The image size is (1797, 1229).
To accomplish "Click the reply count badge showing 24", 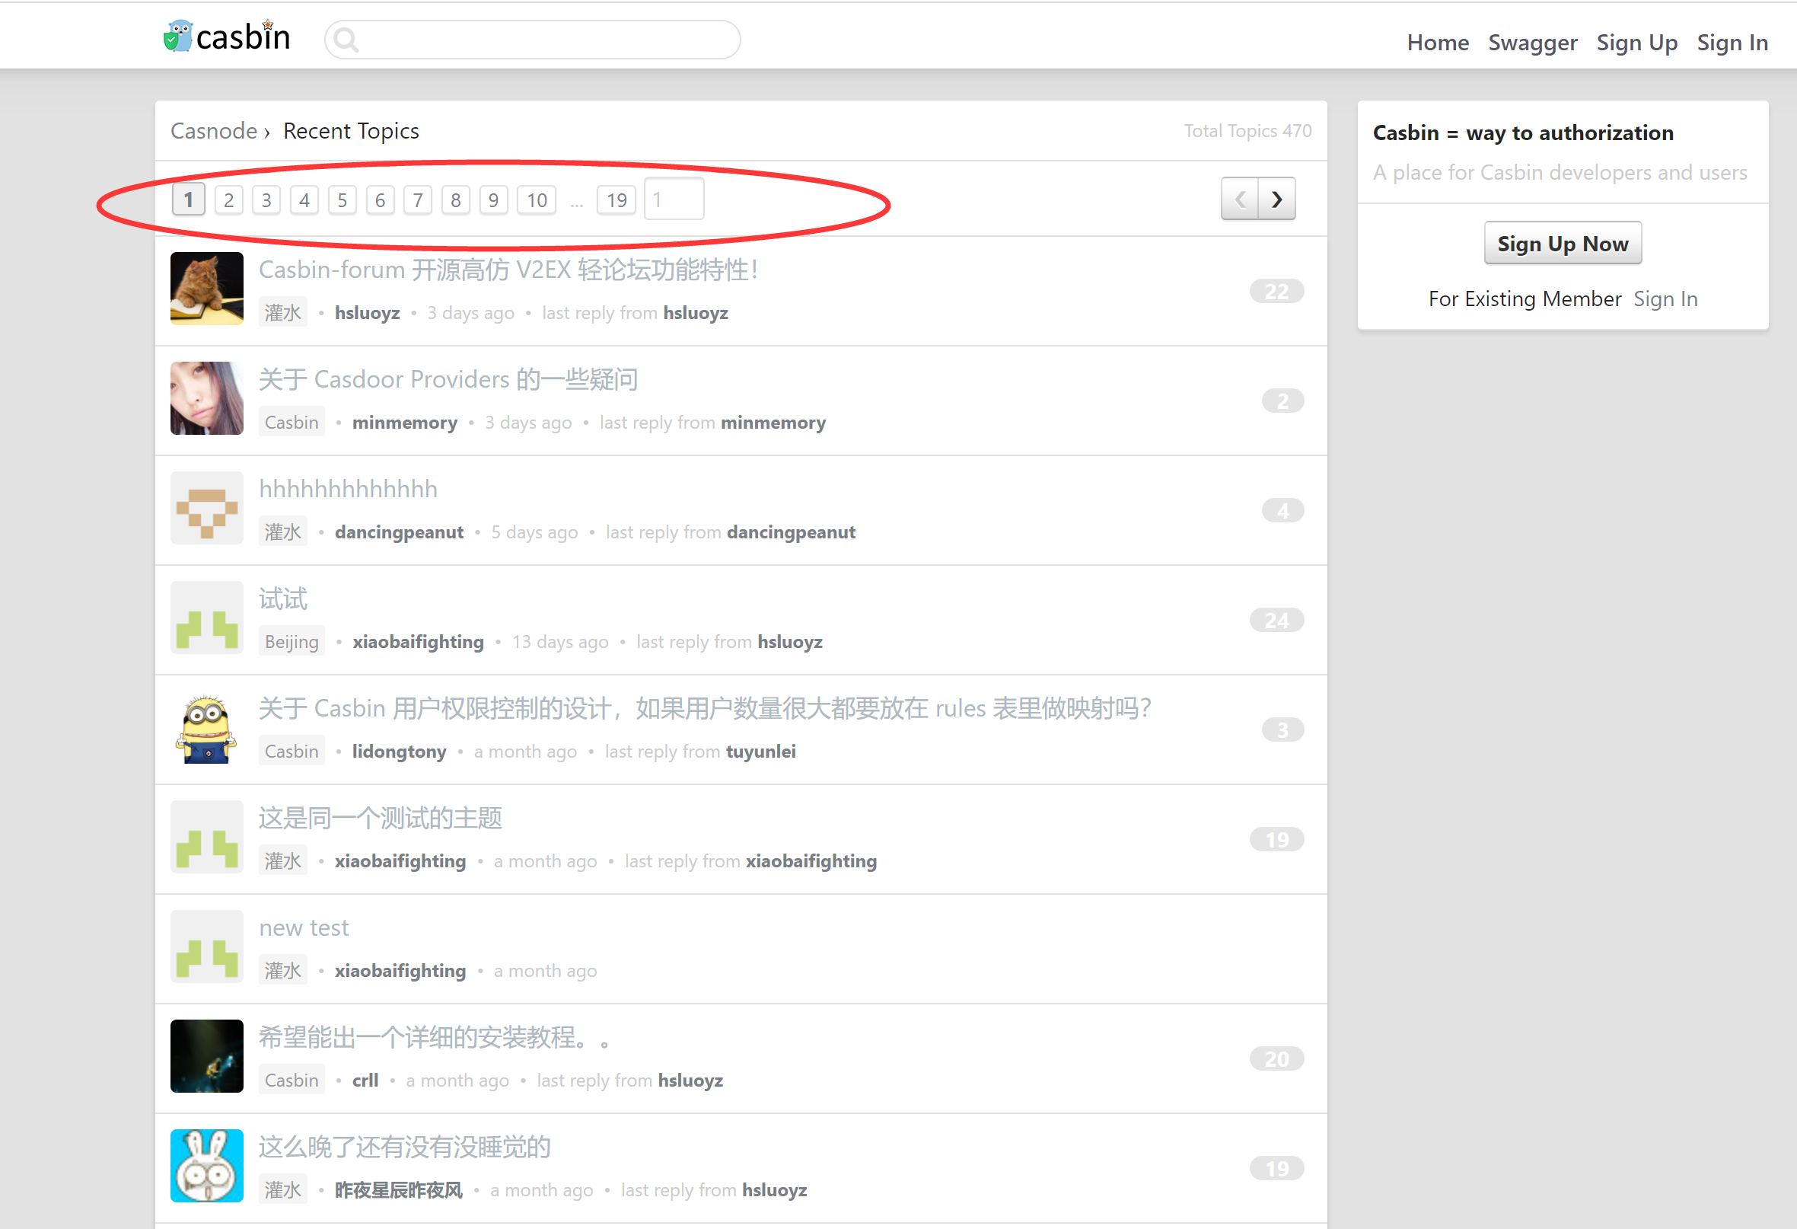I will click(x=1276, y=620).
